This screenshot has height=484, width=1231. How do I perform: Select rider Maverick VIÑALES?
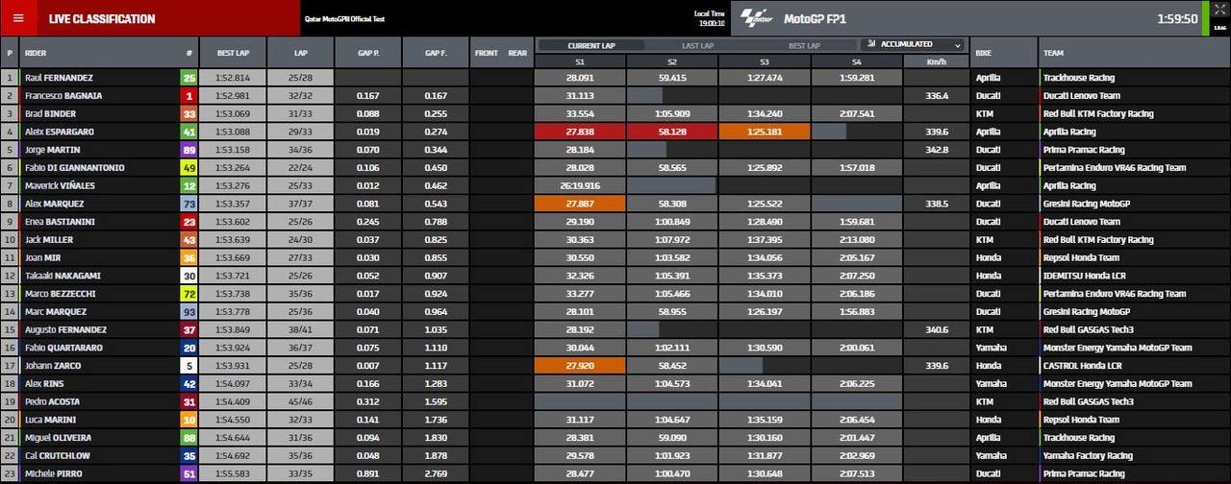point(59,185)
